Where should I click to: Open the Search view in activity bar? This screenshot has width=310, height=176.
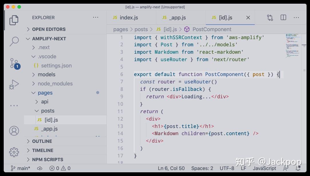pos(14,41)
